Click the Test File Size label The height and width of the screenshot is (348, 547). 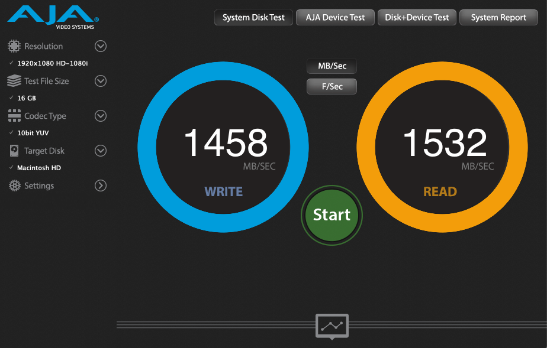tap(46, 81)
